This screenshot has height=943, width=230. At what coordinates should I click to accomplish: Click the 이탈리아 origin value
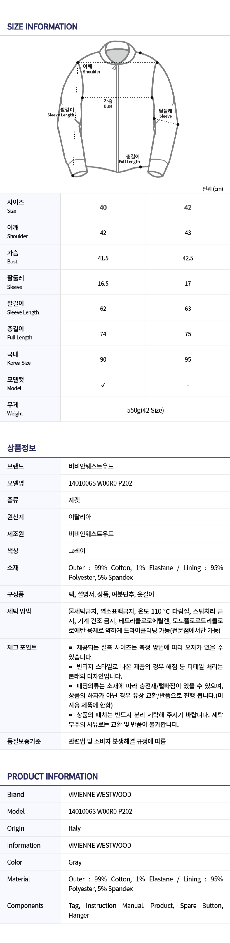[x=80, y=516]
